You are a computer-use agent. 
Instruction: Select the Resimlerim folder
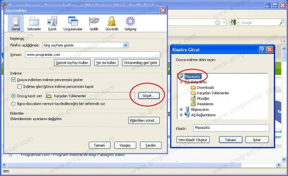pos(205,104)
